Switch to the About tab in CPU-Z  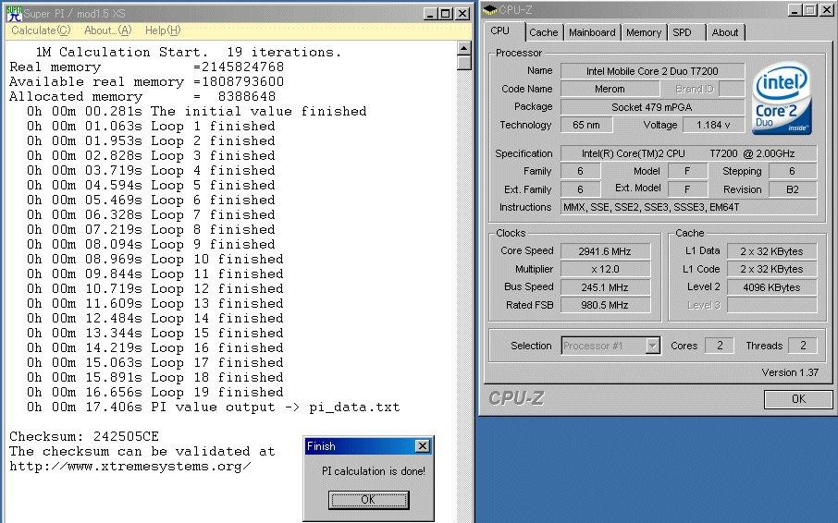[725, 32]
